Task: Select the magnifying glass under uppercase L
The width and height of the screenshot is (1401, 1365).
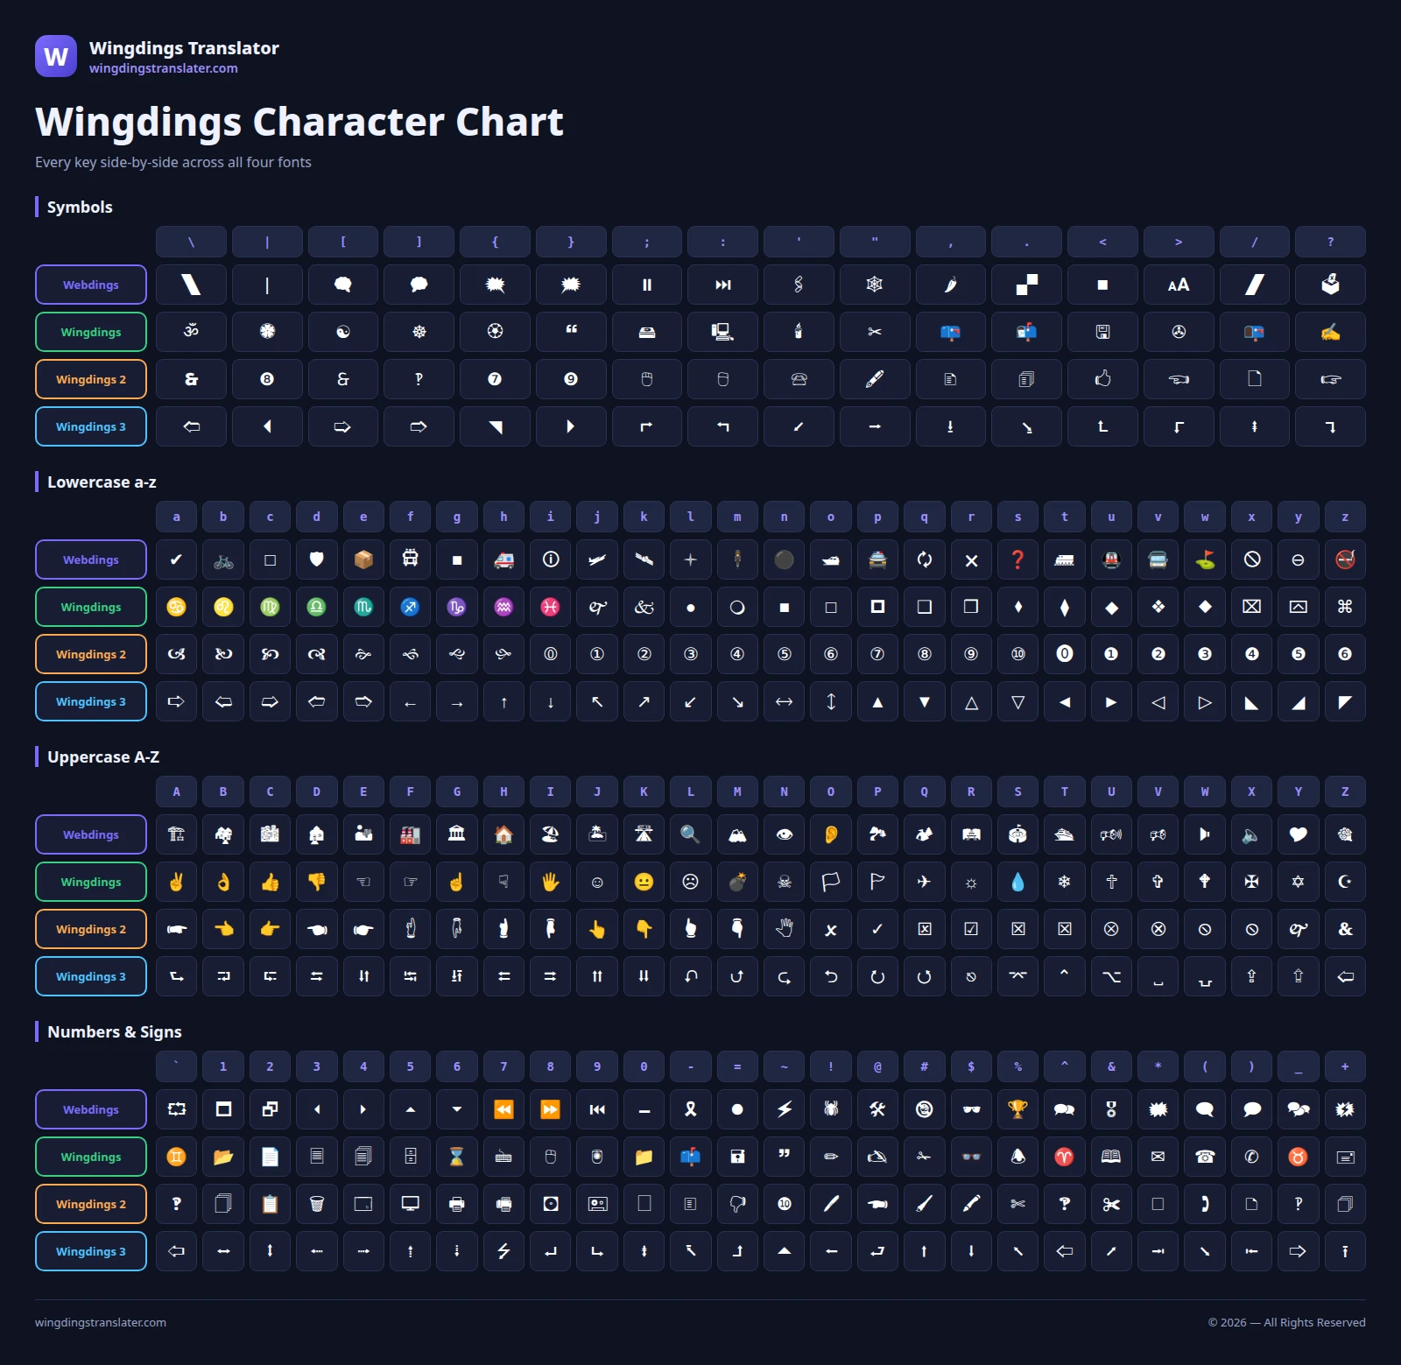Action: click(x=691, y=835)
